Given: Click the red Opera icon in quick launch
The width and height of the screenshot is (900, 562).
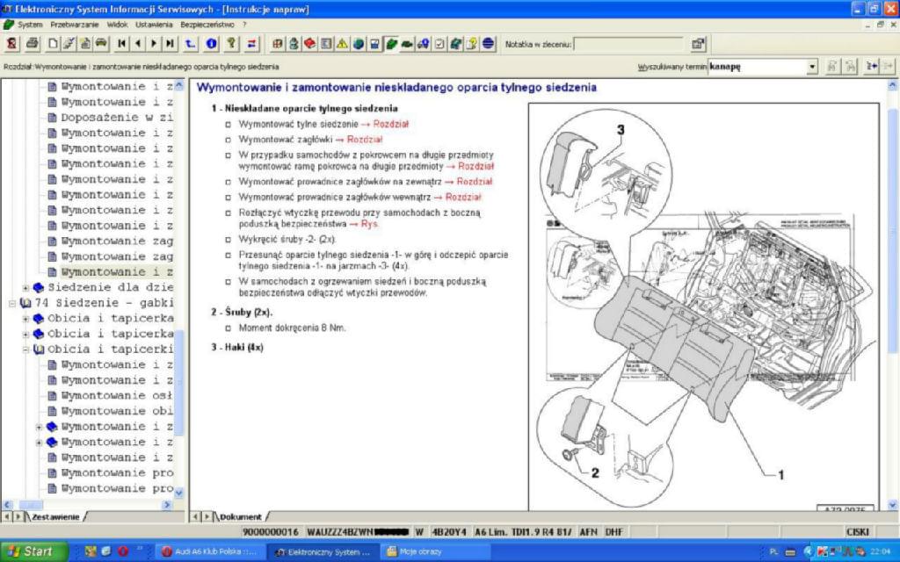Looking at the screenshot, I should [122, 551].
